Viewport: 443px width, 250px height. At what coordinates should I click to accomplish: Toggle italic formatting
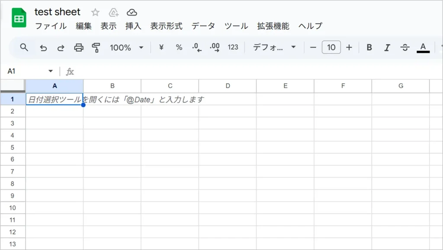click(387, 47)
